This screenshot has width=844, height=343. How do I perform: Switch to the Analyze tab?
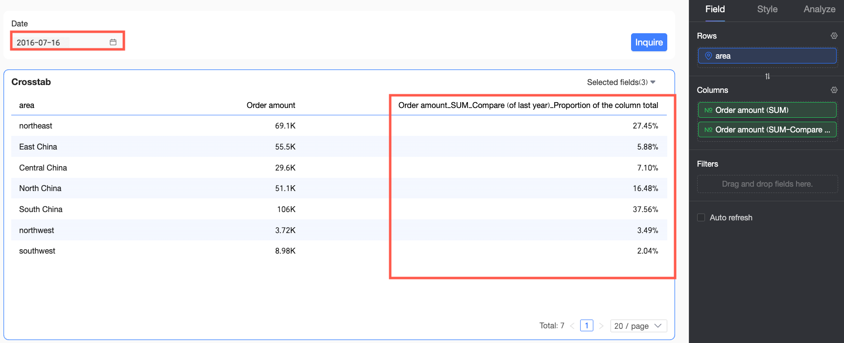point(819,9)
